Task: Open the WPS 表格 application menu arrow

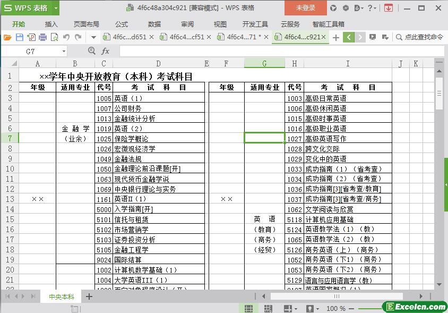Action: point(56,8)
